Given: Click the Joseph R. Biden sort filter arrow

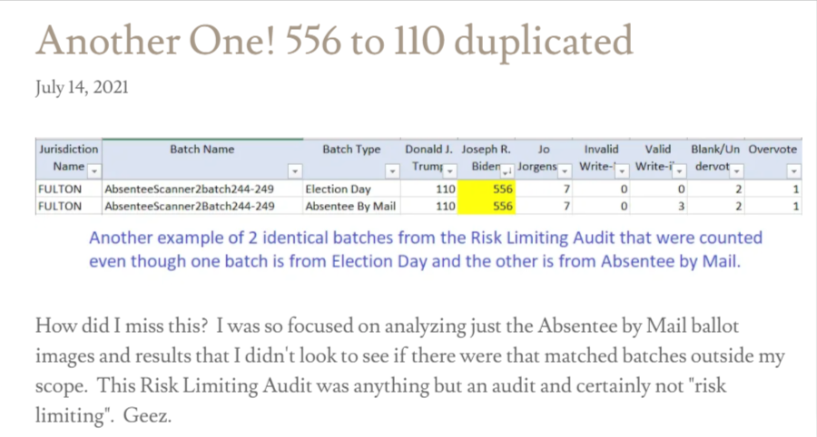Looking at the screenshot, I should pos(507,170).
